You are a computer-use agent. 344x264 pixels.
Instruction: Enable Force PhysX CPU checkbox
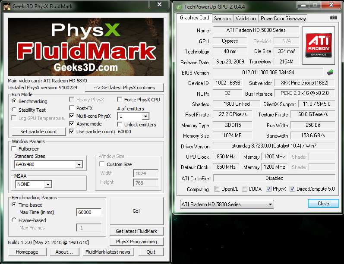(120, 100)
